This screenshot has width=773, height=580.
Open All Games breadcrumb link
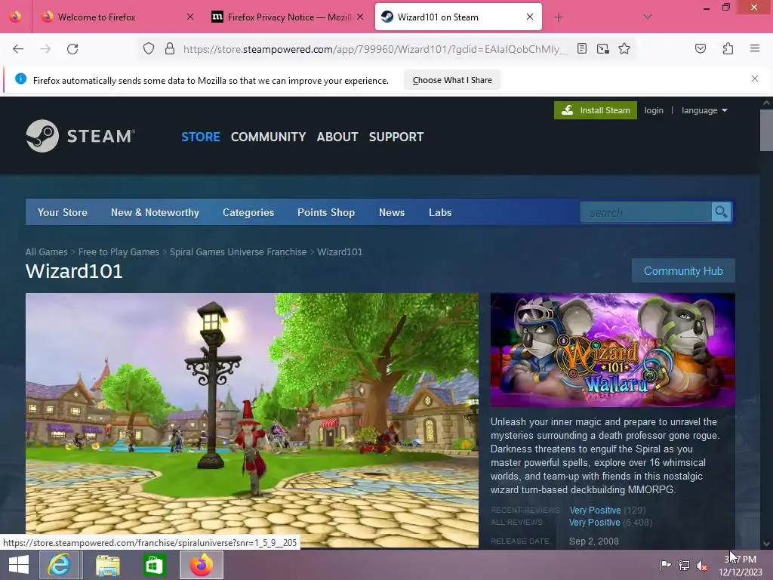tap(46, 252)
